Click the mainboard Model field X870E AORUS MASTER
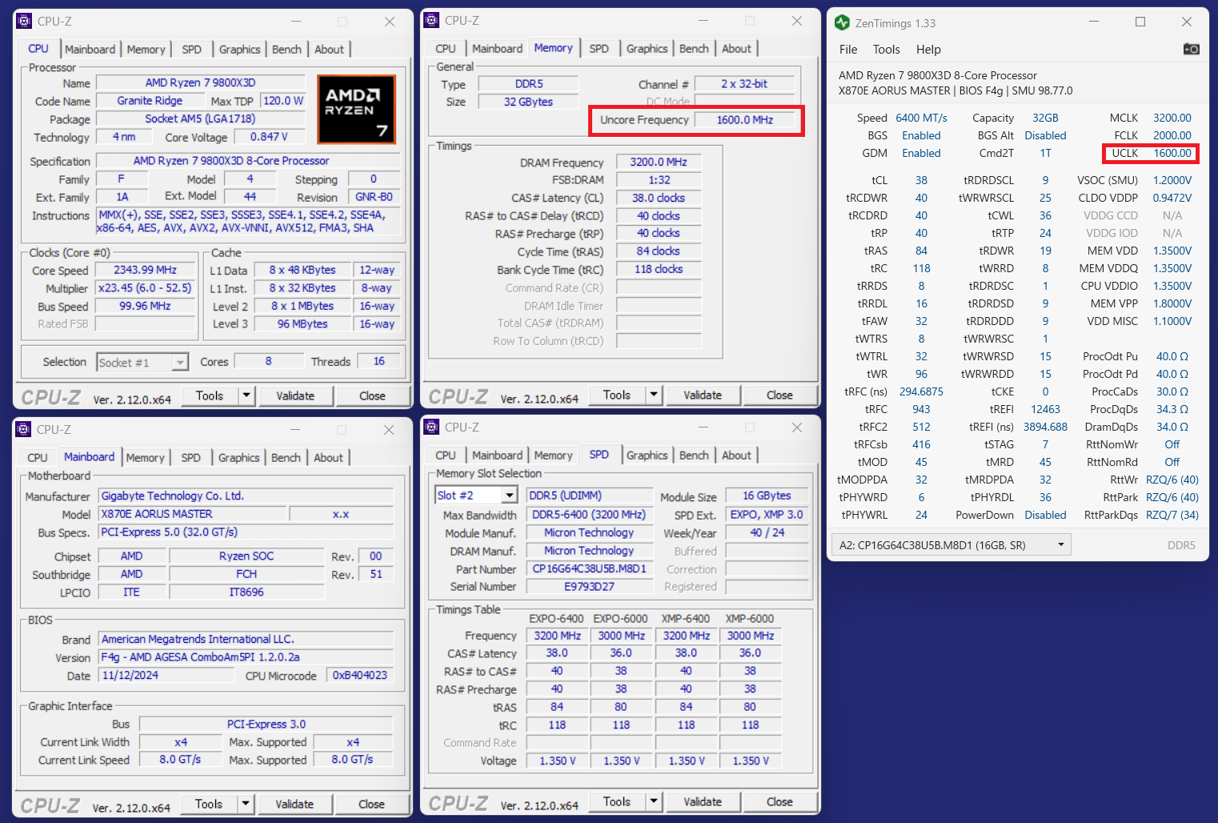Image resolution: width=1218 pixels, height=823 pixels. pos(190,514)
